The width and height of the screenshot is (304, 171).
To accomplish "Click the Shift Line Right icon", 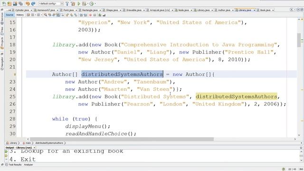I will click(x=85, y=15).
